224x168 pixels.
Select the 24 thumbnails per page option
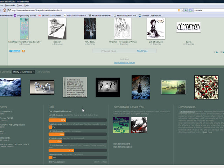click(x=216, y=52)
